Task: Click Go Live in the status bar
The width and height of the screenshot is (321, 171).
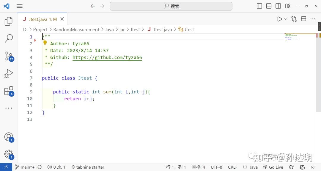Action: click(273, 167)
